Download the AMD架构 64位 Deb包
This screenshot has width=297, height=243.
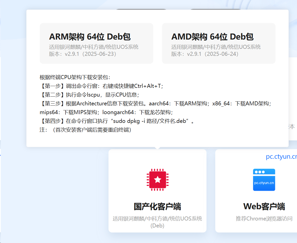pos(218,43)
